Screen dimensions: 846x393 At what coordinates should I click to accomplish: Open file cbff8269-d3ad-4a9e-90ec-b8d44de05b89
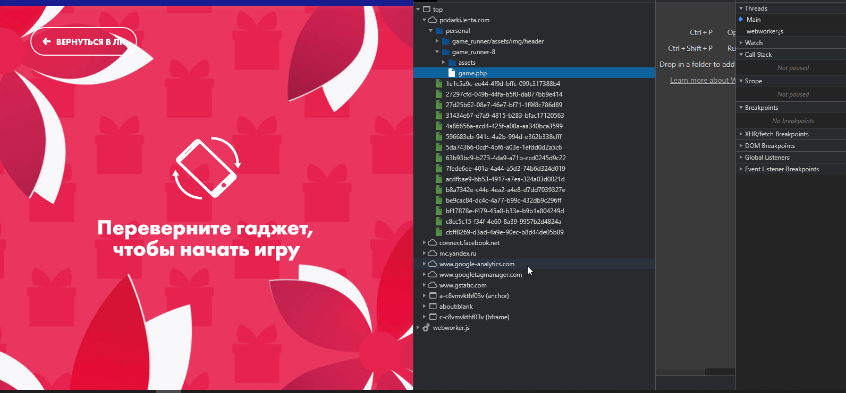[504, 232]
